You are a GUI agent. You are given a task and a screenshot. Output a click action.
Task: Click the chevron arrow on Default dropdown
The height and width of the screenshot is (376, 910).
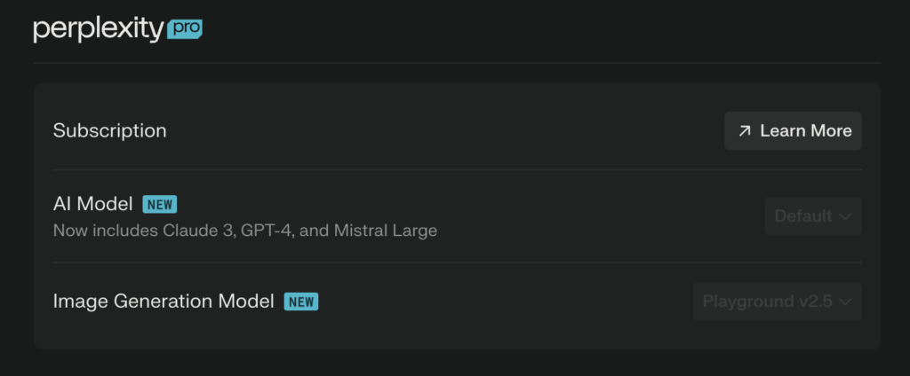point(846,216)
